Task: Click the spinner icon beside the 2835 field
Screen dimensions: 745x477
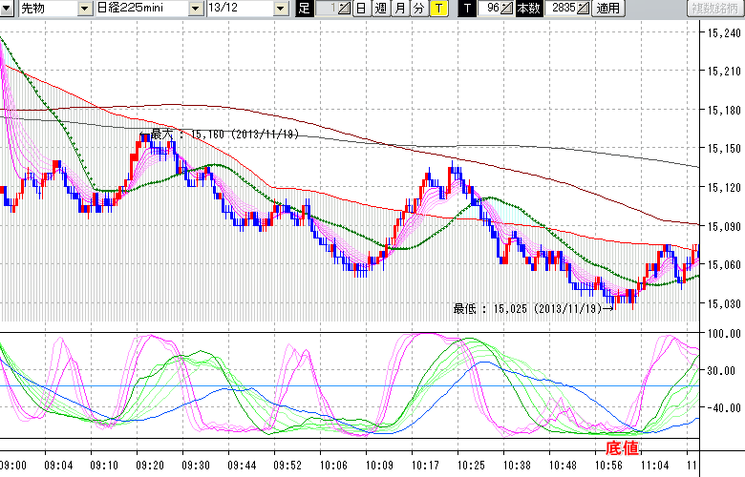Action: 585,9
